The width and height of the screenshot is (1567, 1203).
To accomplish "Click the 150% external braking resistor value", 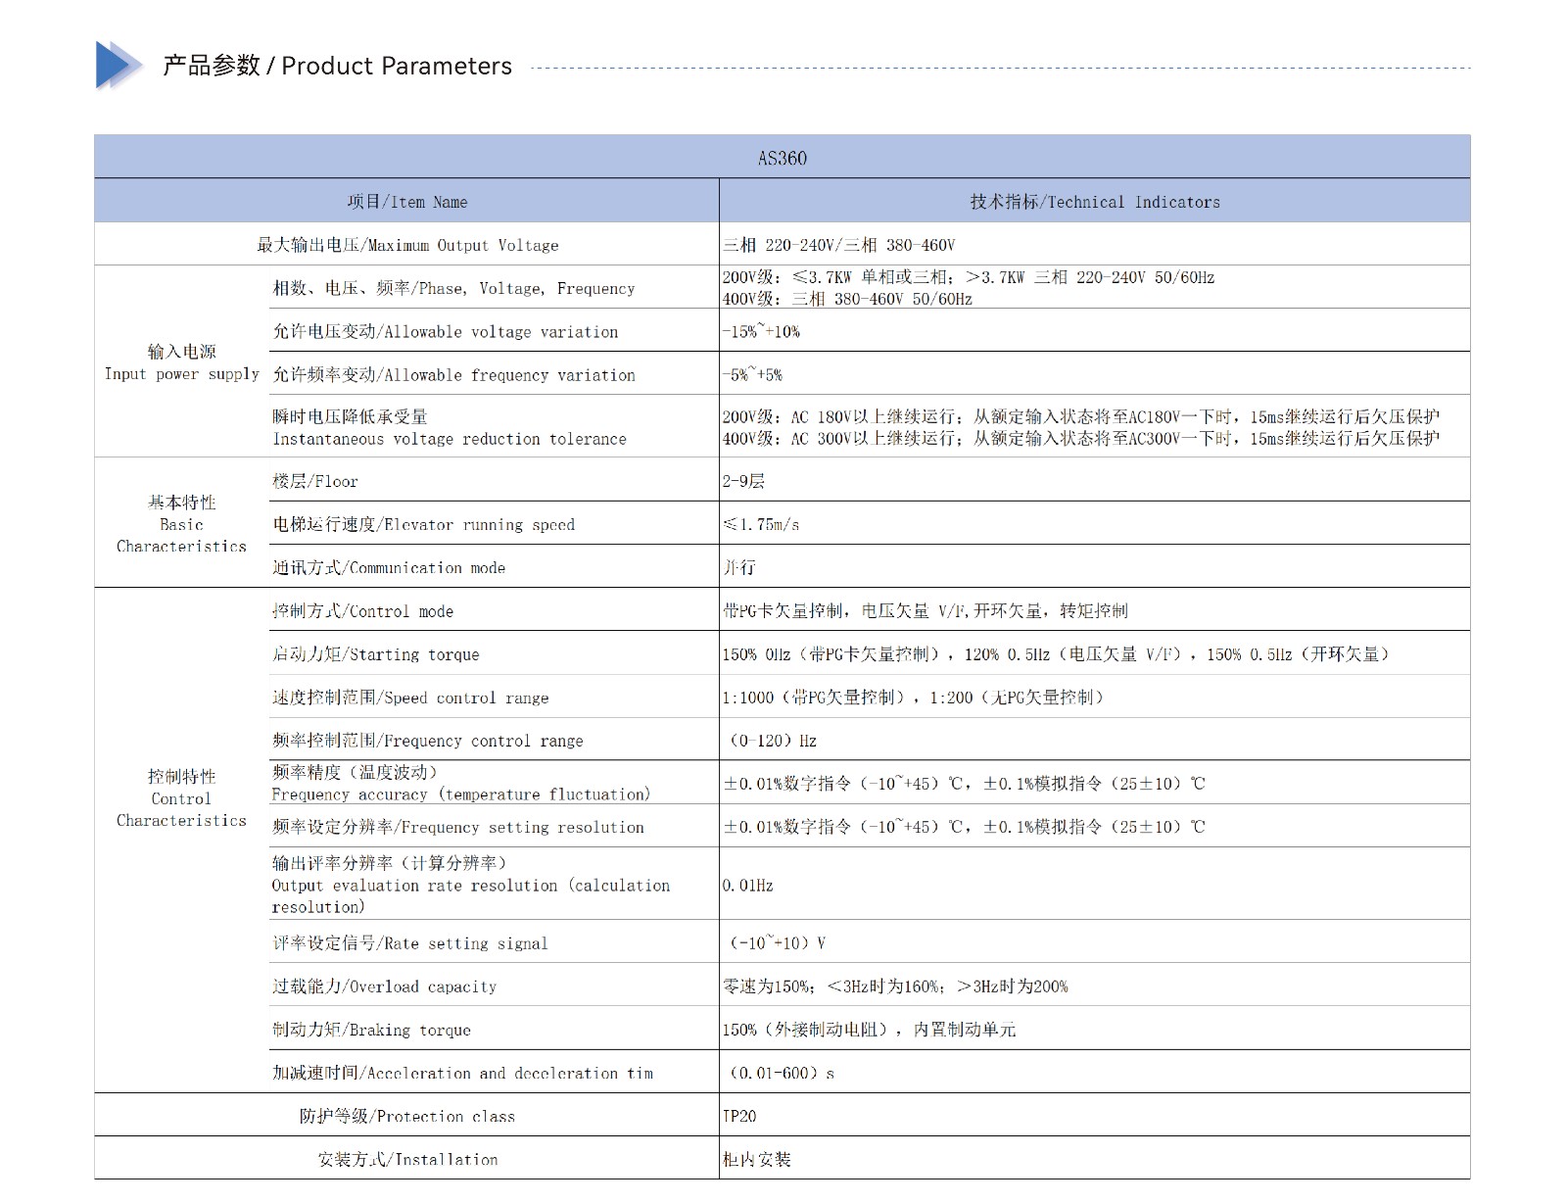I will coord(870,1030).
